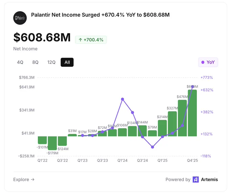The image size is (230, 195).
Task: Select the 8Q time range
Action: [36, 62]
